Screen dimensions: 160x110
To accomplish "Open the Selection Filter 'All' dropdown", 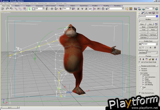I will [40, 8].
